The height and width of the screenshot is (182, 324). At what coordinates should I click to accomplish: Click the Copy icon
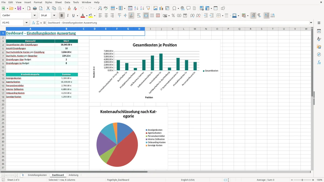point(54,8)
